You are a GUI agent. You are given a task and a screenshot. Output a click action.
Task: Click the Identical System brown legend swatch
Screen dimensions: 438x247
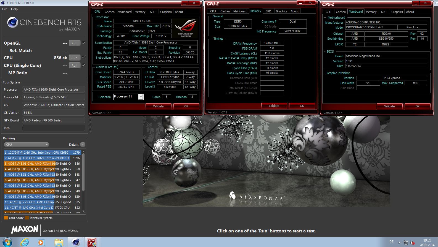(x=27, y=218)
